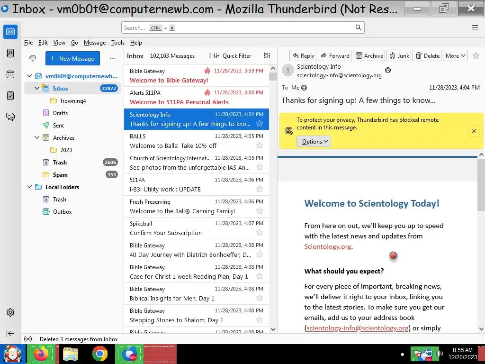Image resolution: width=485 pixels, height=364 pixels.
Task: Open the Tasks space
Action: click(10, 96)
